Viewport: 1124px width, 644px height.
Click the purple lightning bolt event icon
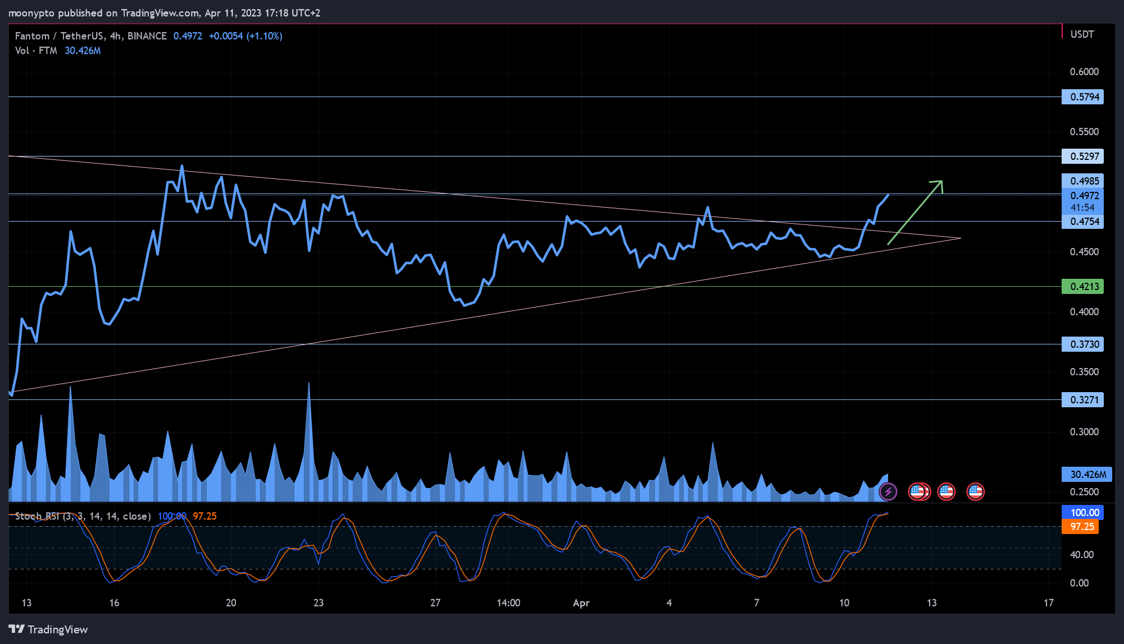coord(888,492)
